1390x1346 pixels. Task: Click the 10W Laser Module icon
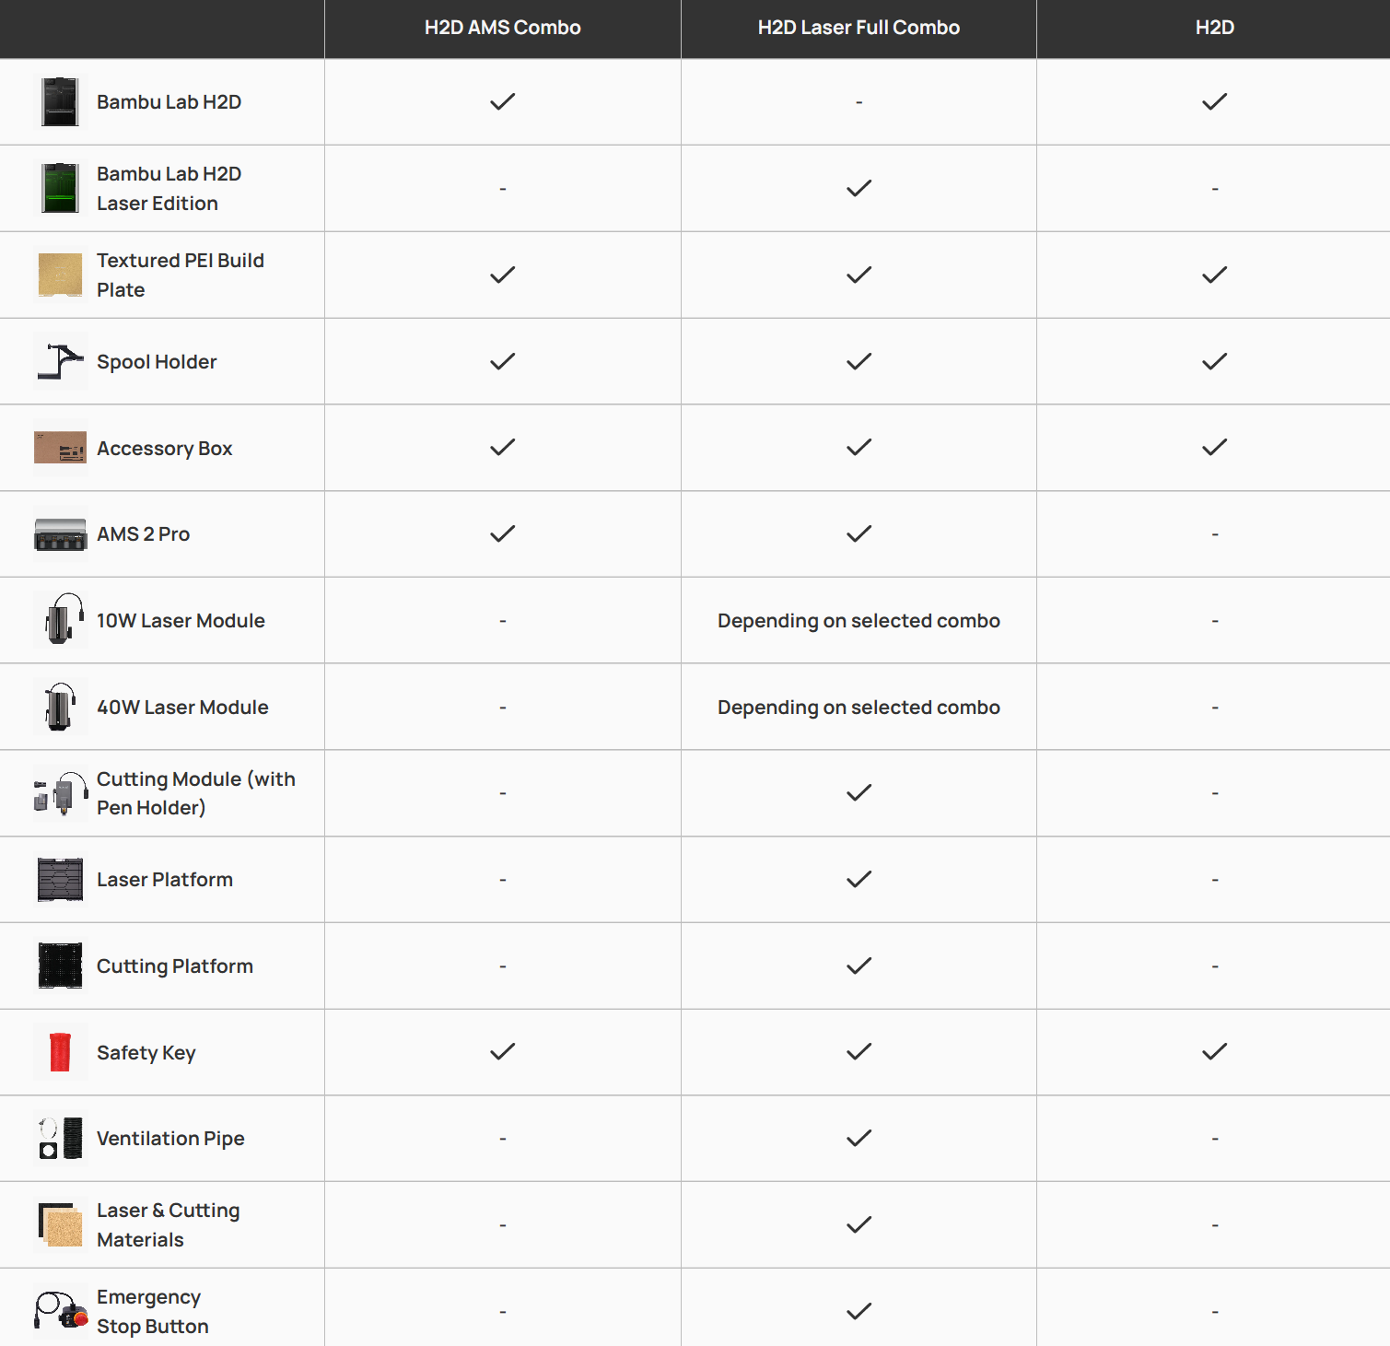(x=61, y=620)
